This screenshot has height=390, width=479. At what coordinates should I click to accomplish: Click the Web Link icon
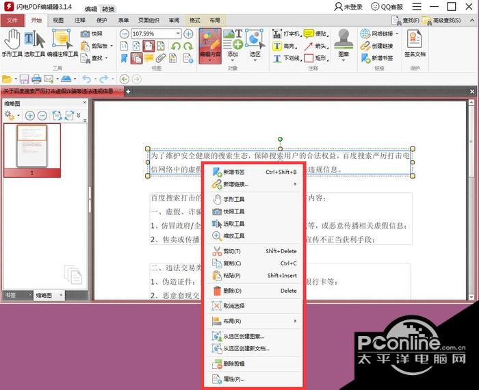point(365,34)
